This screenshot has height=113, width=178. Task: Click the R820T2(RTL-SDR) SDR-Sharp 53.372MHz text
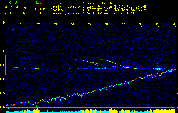[116, 10]
